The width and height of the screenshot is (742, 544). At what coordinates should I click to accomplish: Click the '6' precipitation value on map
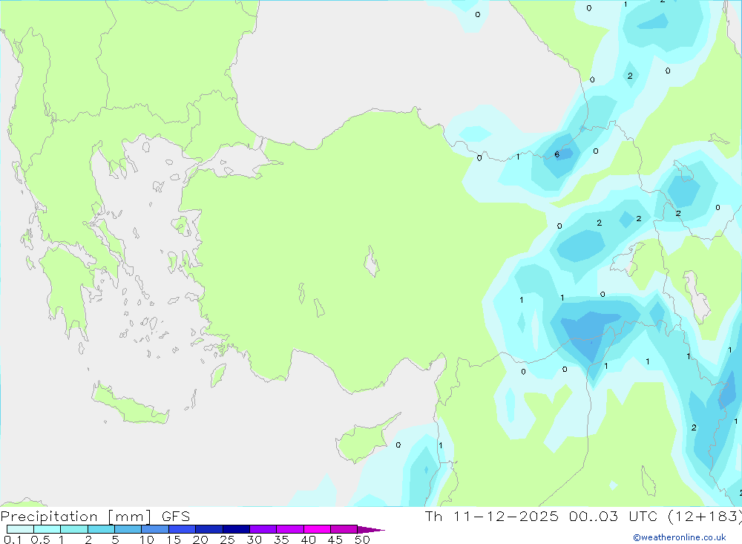557,154
